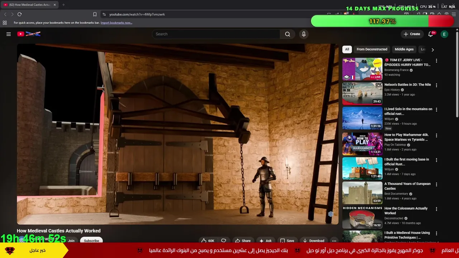Share the video

tap(243, 241)
